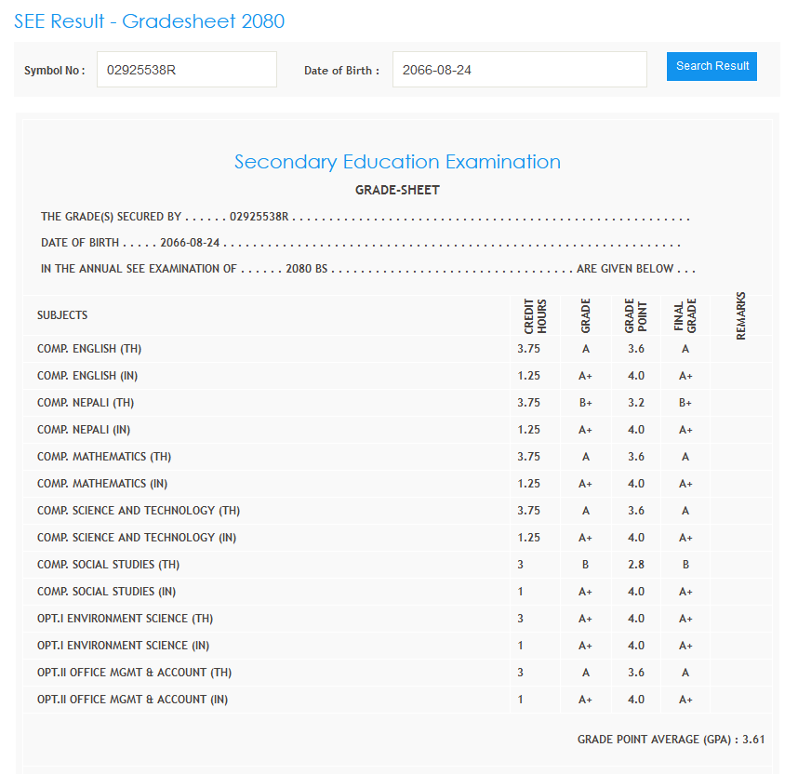
Task: Click the CREDIT HOURS column header
Action: click(x=536, y=316)
